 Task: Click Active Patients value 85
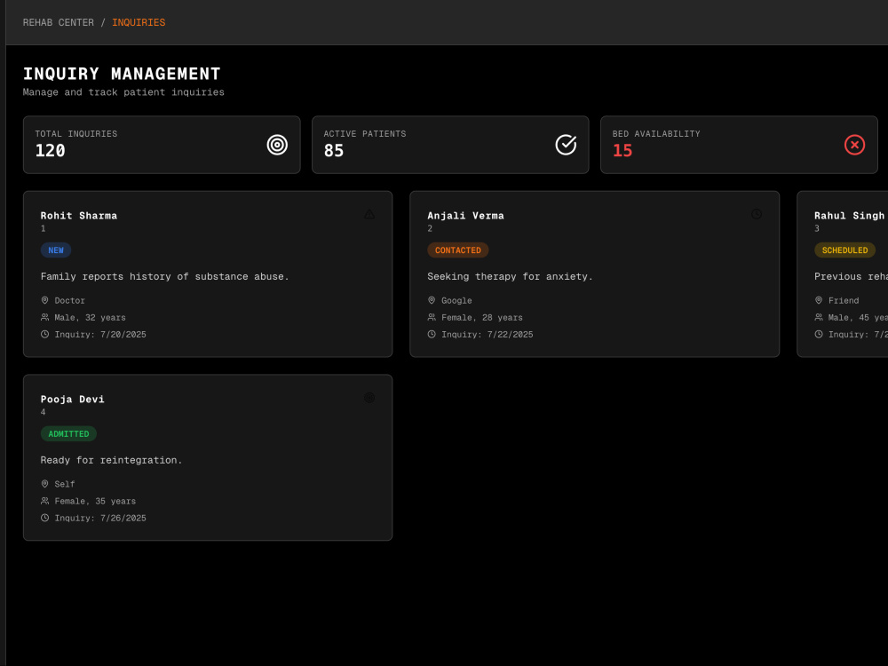(334, 151)
